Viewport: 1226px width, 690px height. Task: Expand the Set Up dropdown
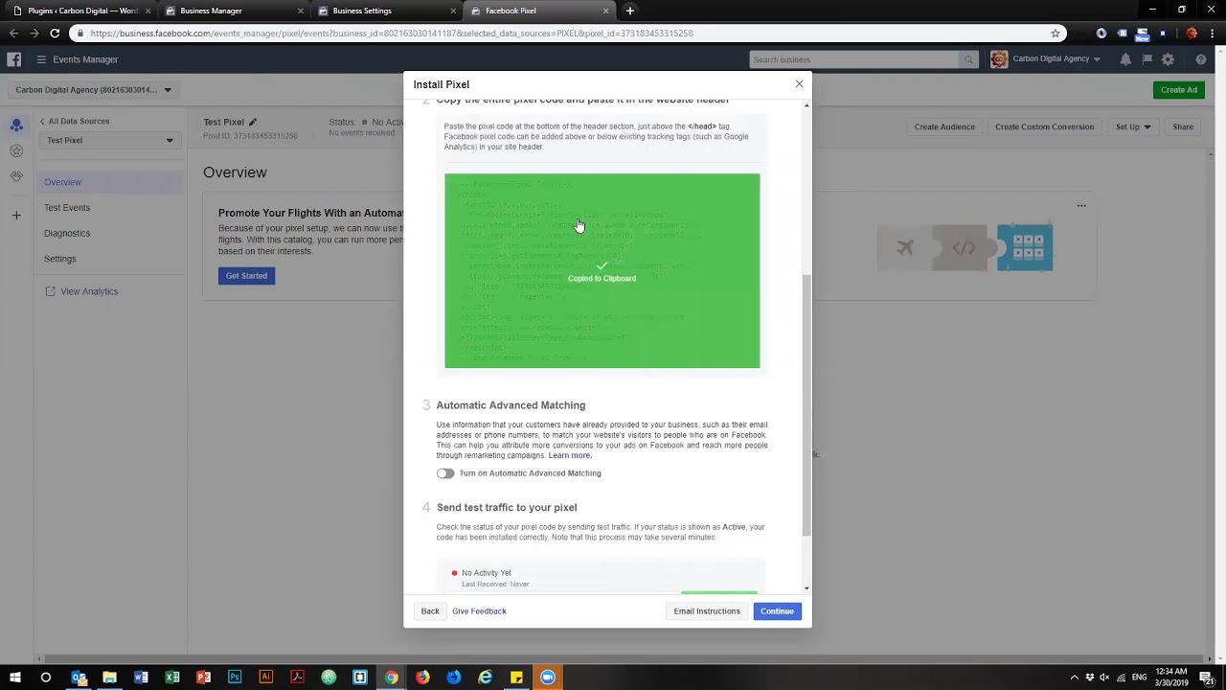click(x=1132, y=126)
